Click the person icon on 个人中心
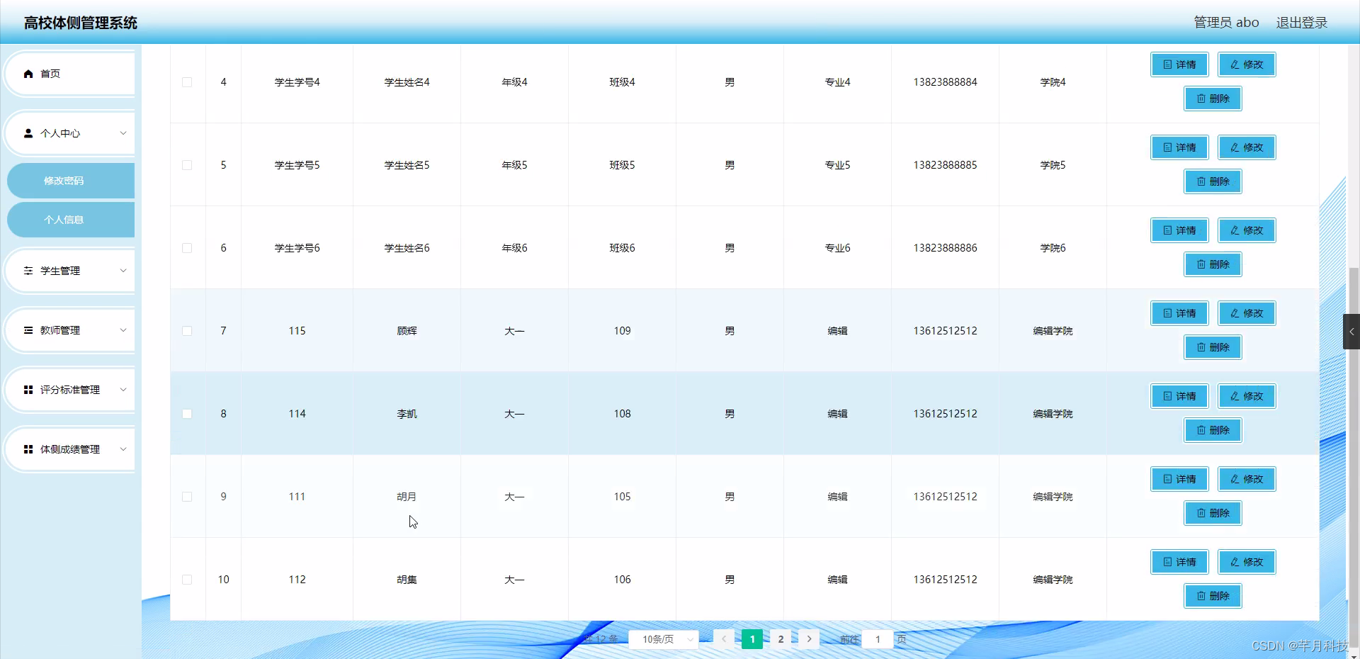The width and height of the screenshot is (1360, 659). coord(28,133)
